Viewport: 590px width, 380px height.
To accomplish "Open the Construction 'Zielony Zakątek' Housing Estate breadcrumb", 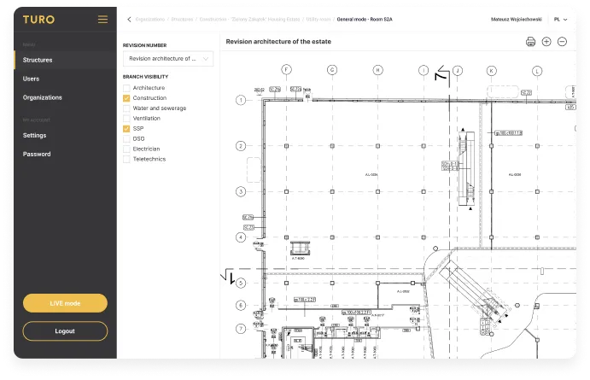I will 249,19.
